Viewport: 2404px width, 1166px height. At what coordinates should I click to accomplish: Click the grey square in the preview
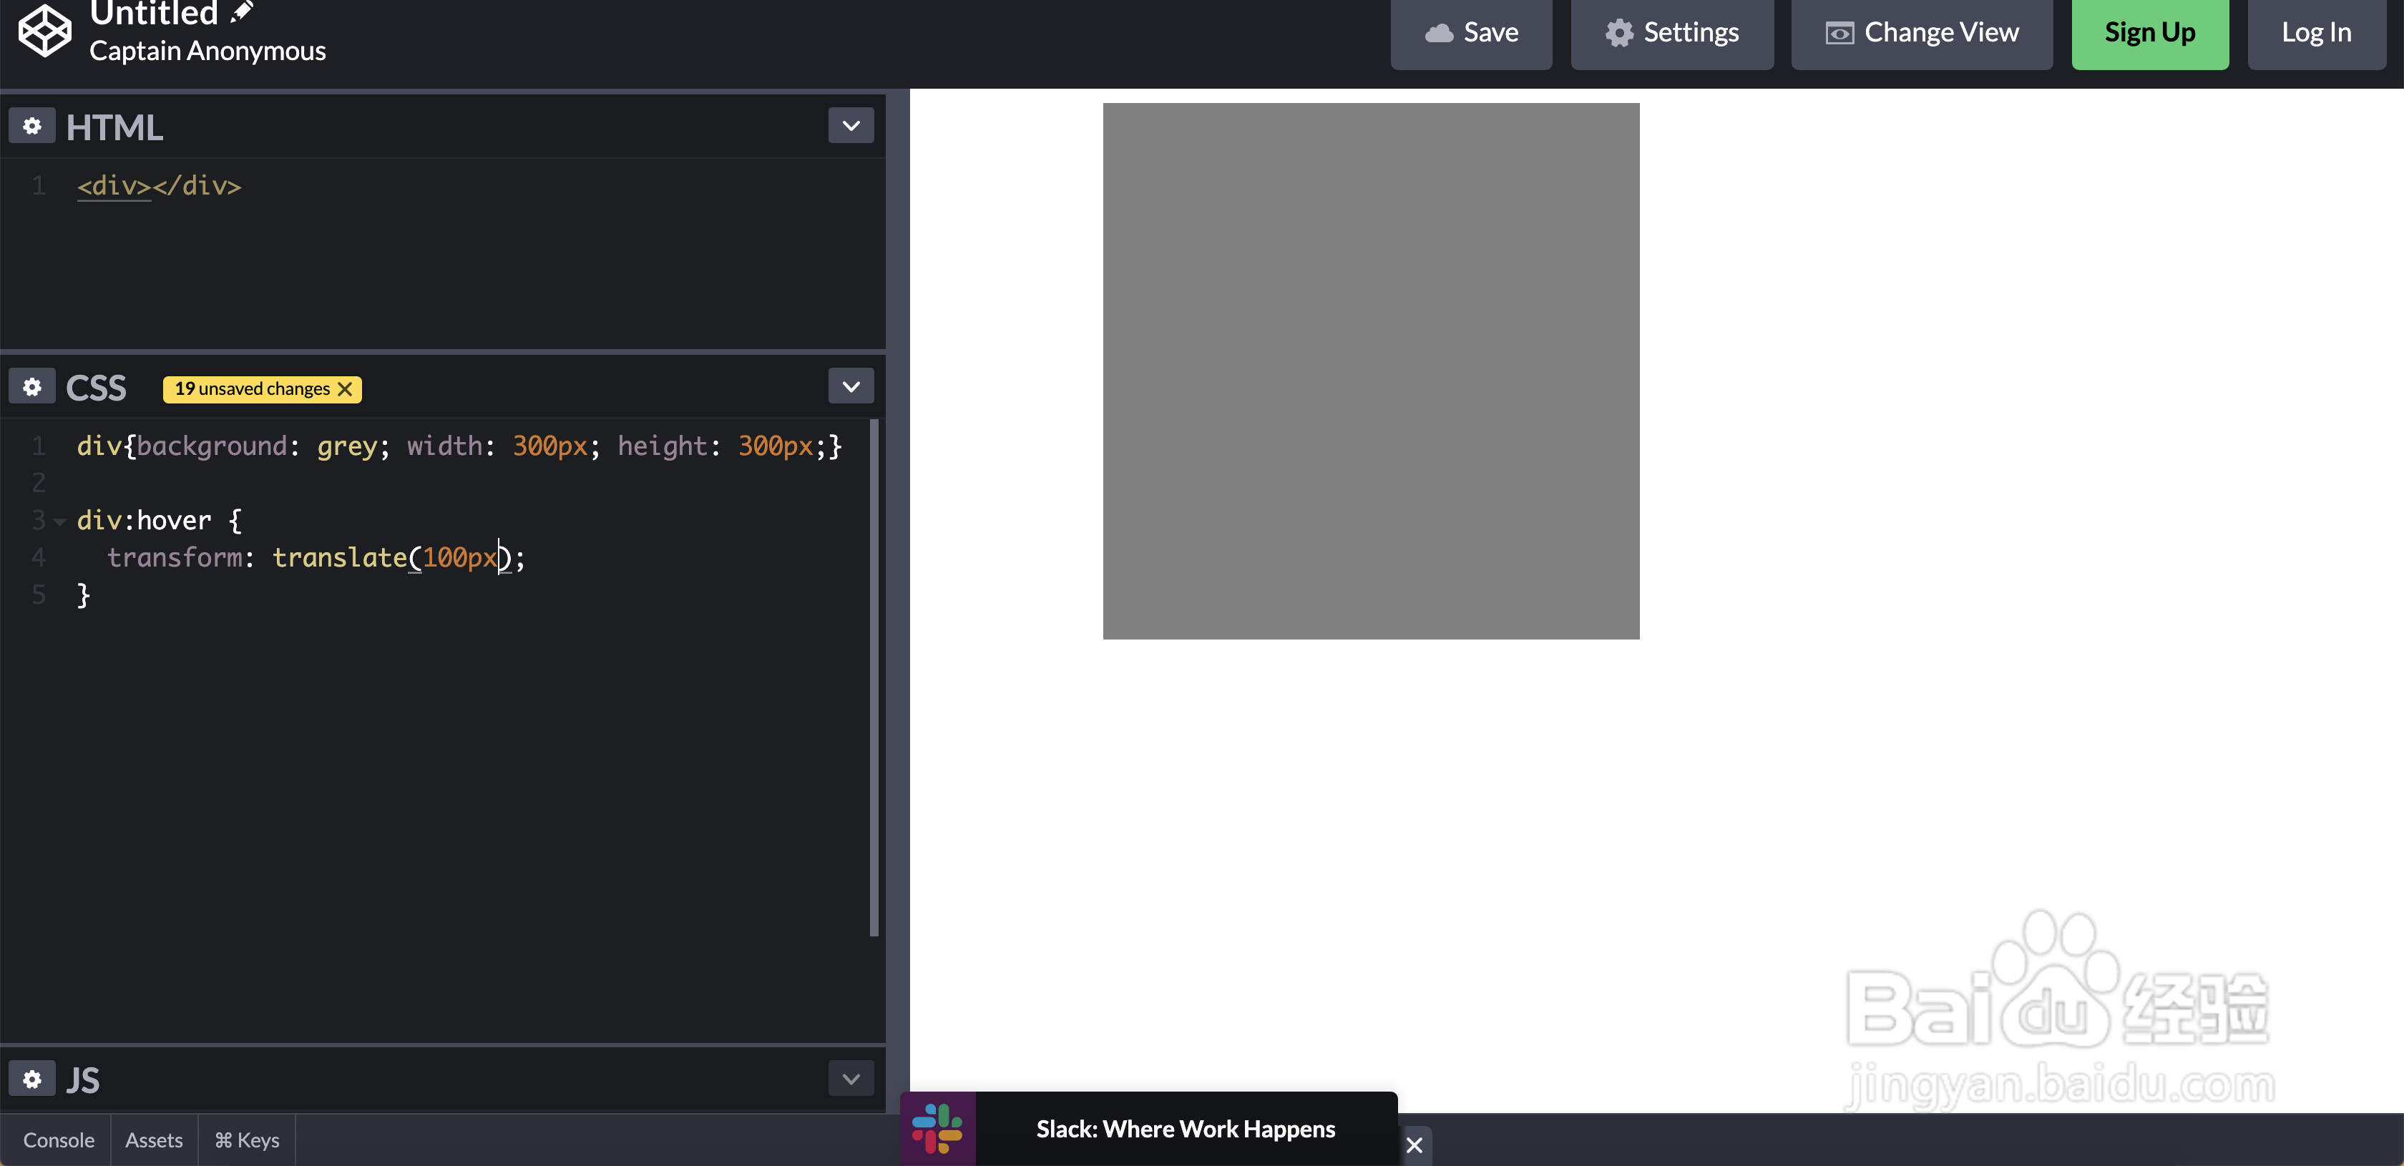(1371, 371)
